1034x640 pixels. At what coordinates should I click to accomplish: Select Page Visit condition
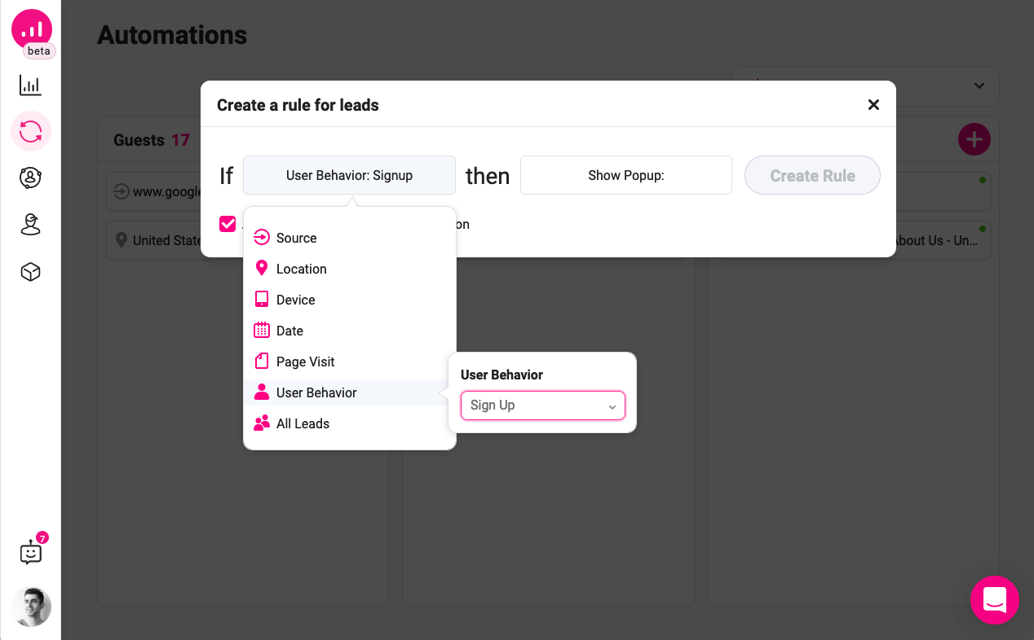[349, 362]
